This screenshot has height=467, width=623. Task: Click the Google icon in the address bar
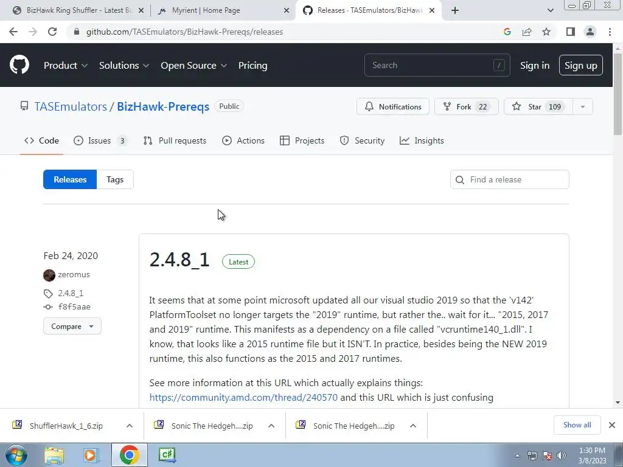point(507,32)
